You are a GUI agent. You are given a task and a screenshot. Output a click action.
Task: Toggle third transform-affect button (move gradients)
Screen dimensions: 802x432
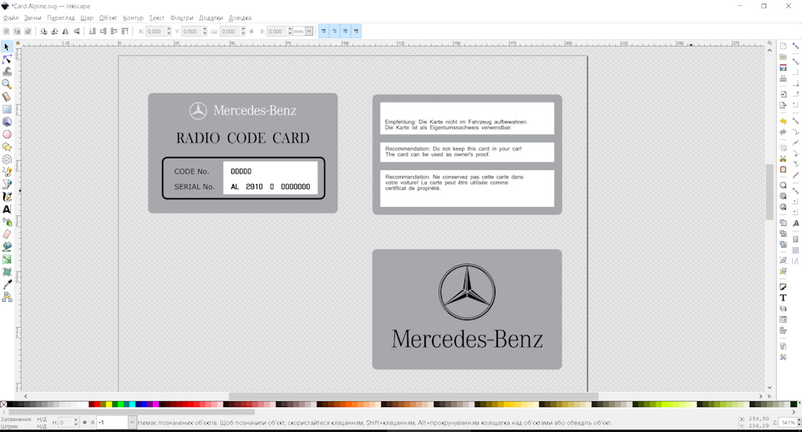tap(345, 31)
